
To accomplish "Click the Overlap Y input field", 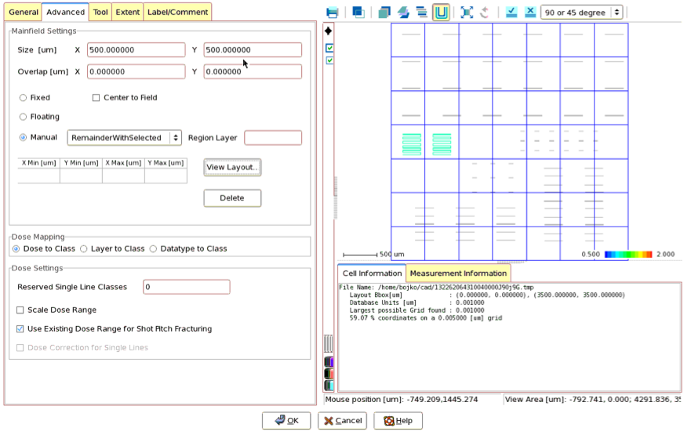I will click(253, 71).
